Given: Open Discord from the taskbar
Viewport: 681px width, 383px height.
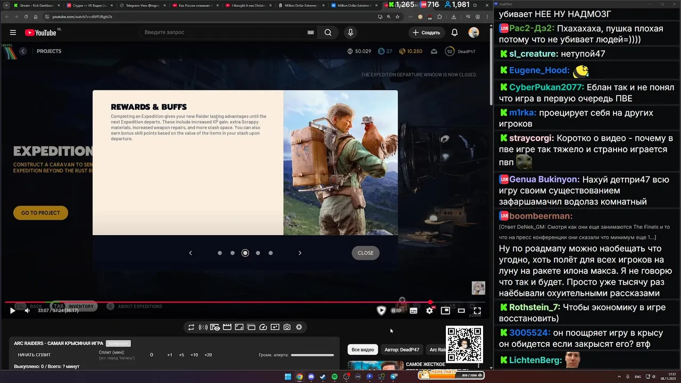Looking at the screenshot, I should click(x=311, y=377).
